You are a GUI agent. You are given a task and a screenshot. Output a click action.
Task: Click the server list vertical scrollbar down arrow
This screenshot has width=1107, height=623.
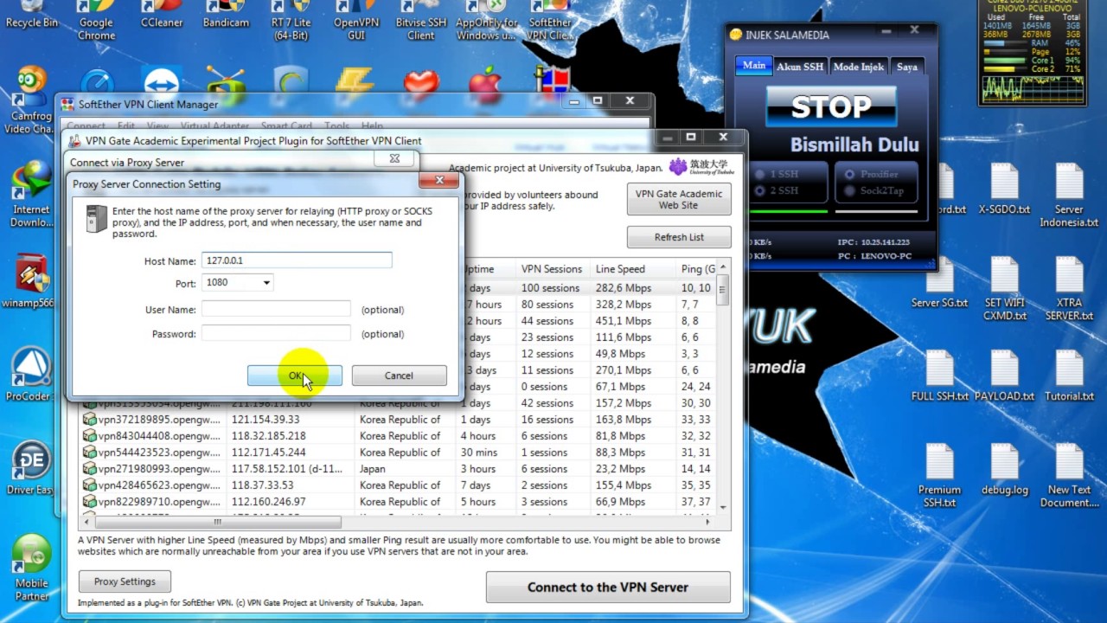[723, 508]
